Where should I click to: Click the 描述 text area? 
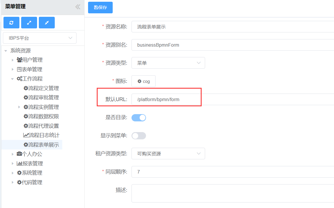(232, 193)
